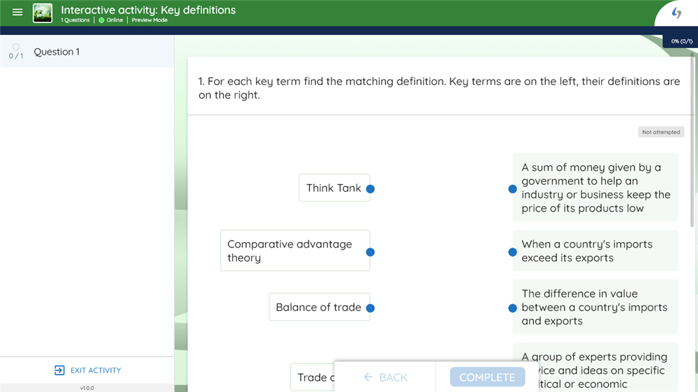Click dot beside difference in value definition

tap(512, 308)
